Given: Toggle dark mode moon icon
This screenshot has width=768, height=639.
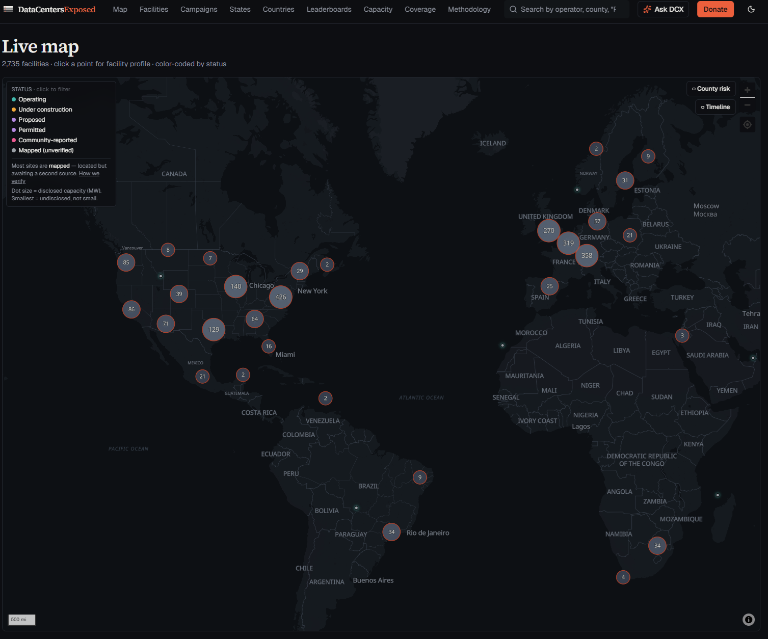Looking at the screenshot, I should (x=751, y=9).
